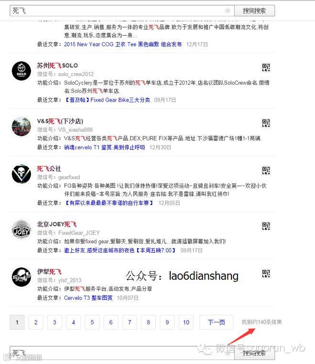Jump to results page 5
The width and height of the screenshot is (315, 364).
(92, 322)
